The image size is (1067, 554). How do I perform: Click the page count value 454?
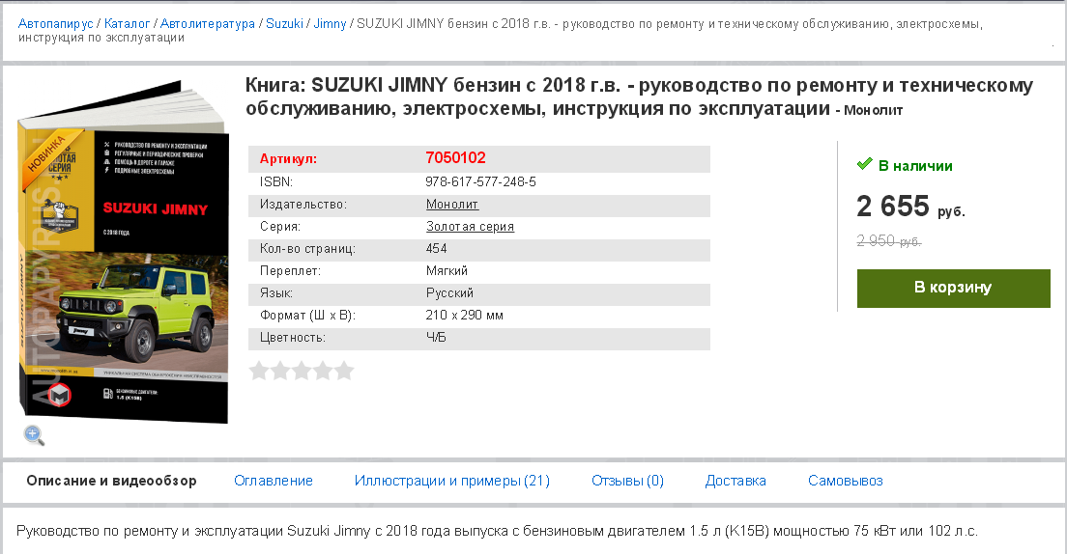pyautogui.click(x=436, y=248)
